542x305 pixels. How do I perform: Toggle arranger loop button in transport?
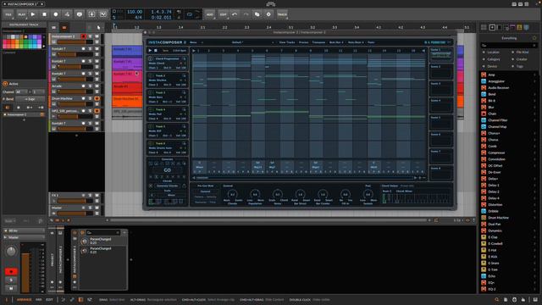(190, 14)
